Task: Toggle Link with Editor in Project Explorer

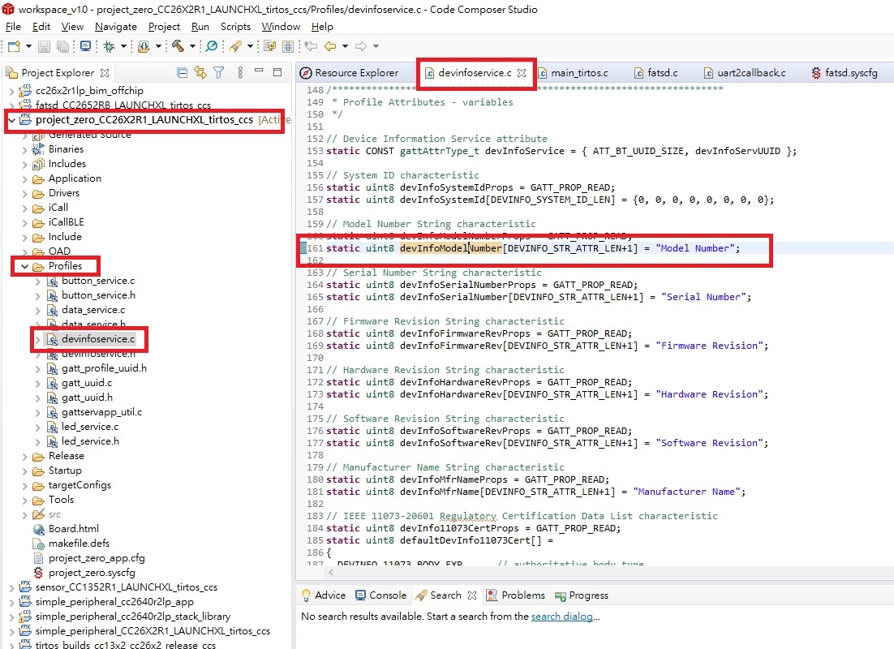Action: pyautogui.click(x=200, y=72)
